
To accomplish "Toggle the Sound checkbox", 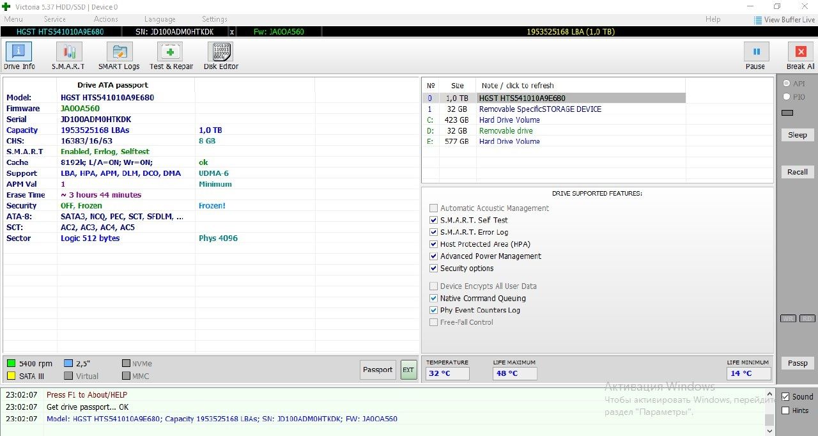I will (786, 396).
